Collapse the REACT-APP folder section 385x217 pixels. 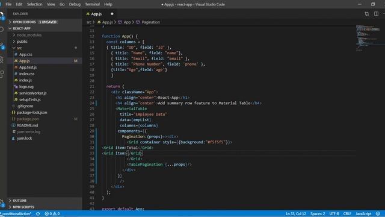pyautogui.click(x=10, y=28)
